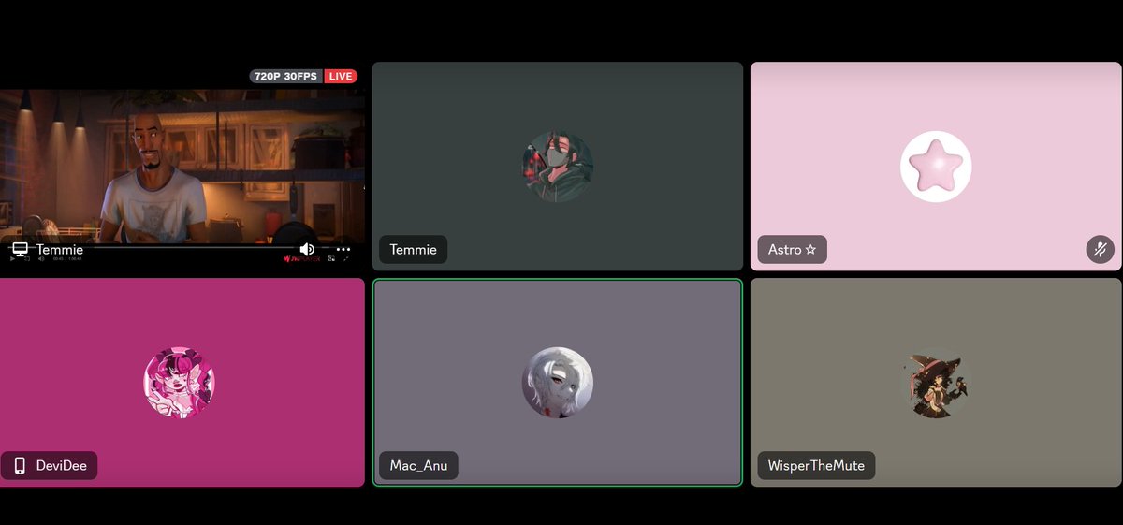1123x525 pixels.
Task: Click the red LIVE badge on the stream
Action: 341,76
